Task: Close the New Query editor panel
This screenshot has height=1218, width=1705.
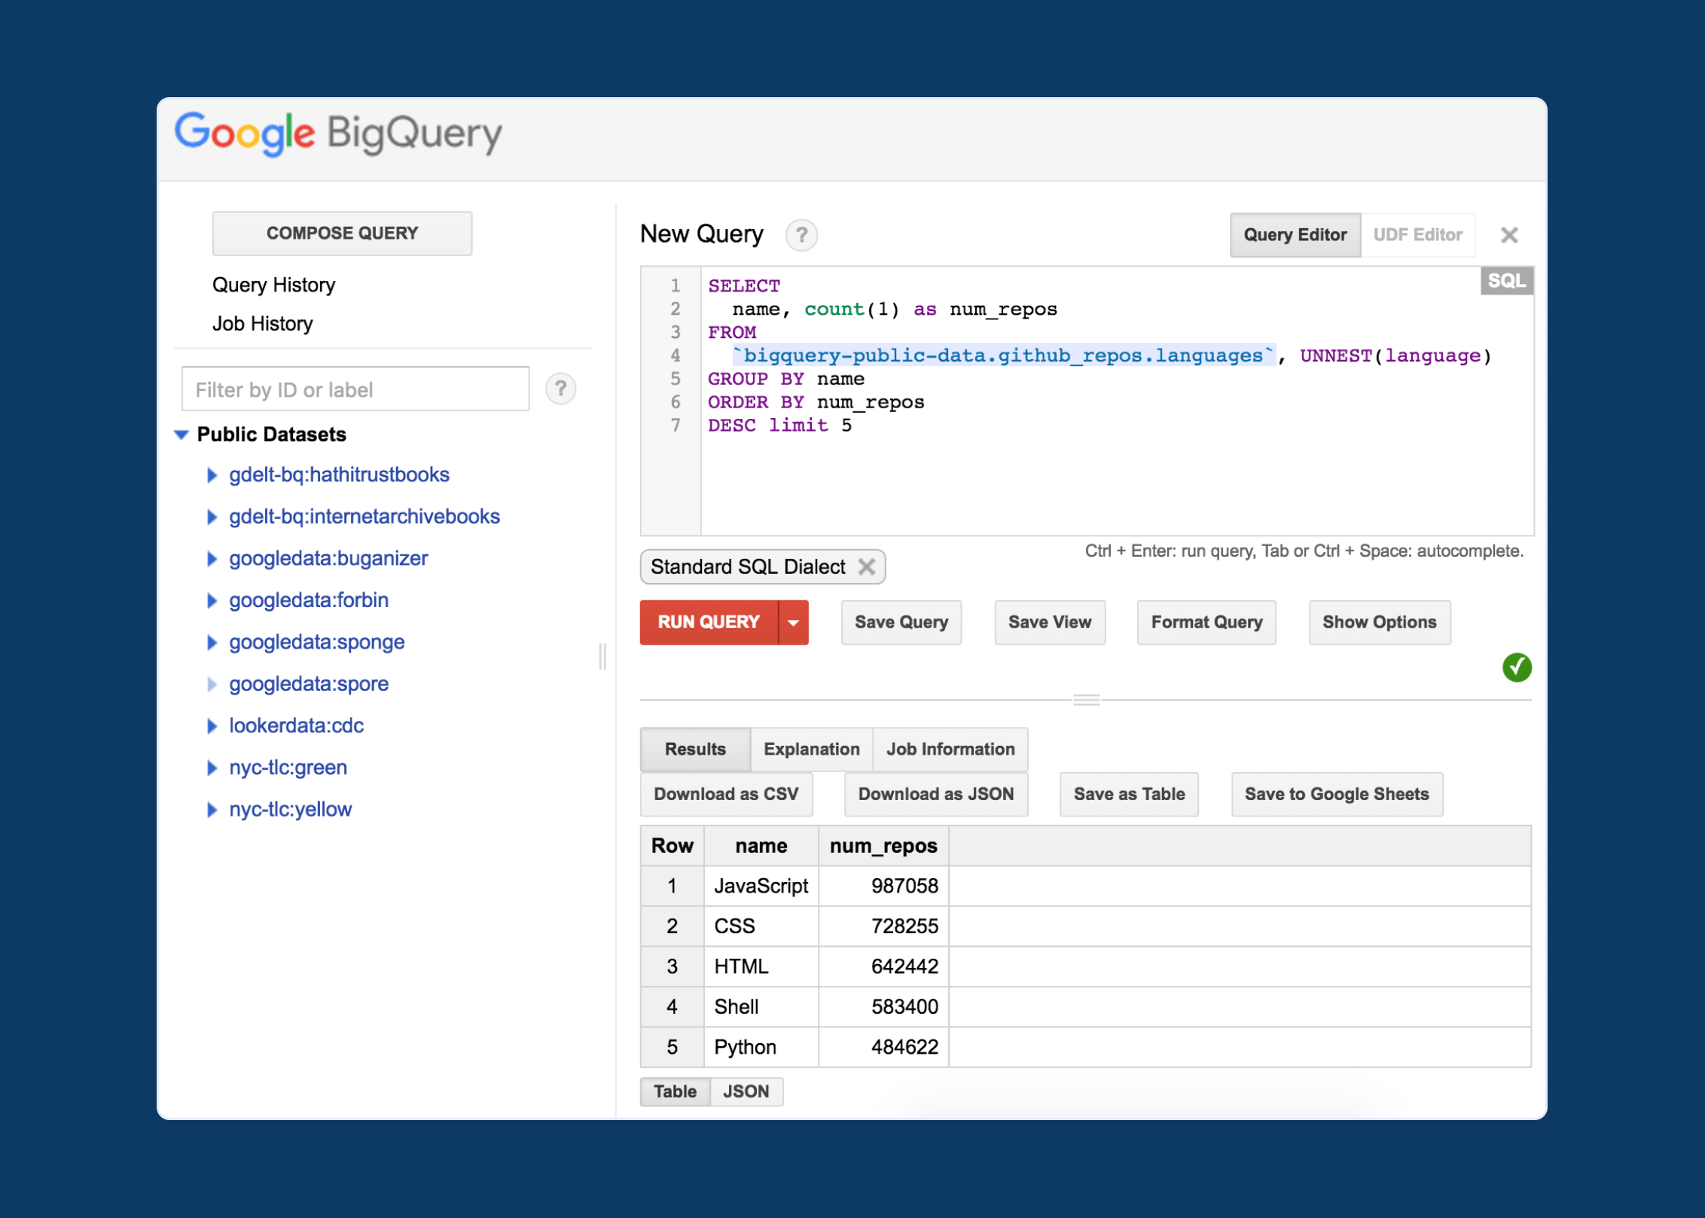Action: pyautogui.click(x=1508, y=235)
